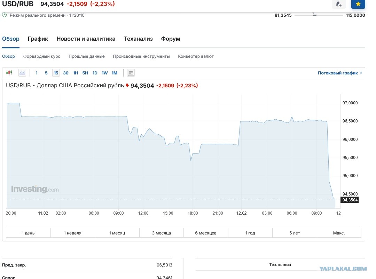
Task: Click the Теханализ panel heading
Action: [x=280, y=265]
